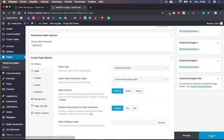Click the Yes default link
The width and height of the screenshot is (224, 140).
[x=91, y=114]
